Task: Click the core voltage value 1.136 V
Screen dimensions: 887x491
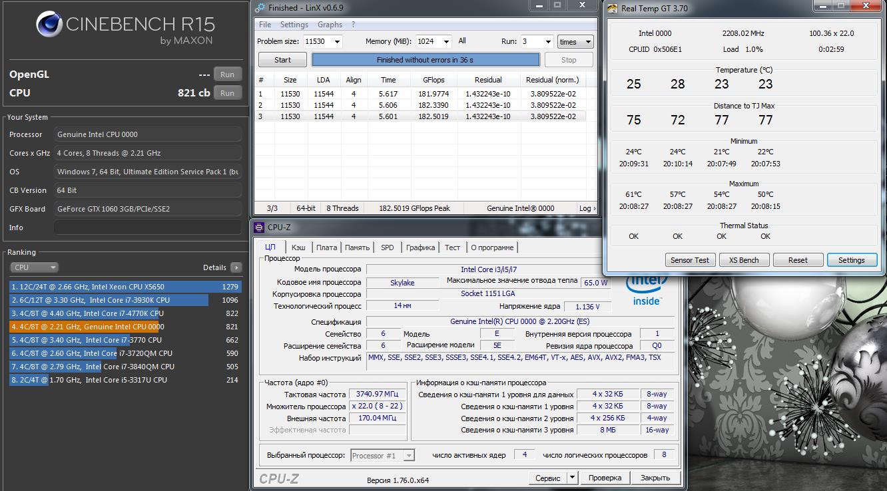Action: (x=587, y=307)
